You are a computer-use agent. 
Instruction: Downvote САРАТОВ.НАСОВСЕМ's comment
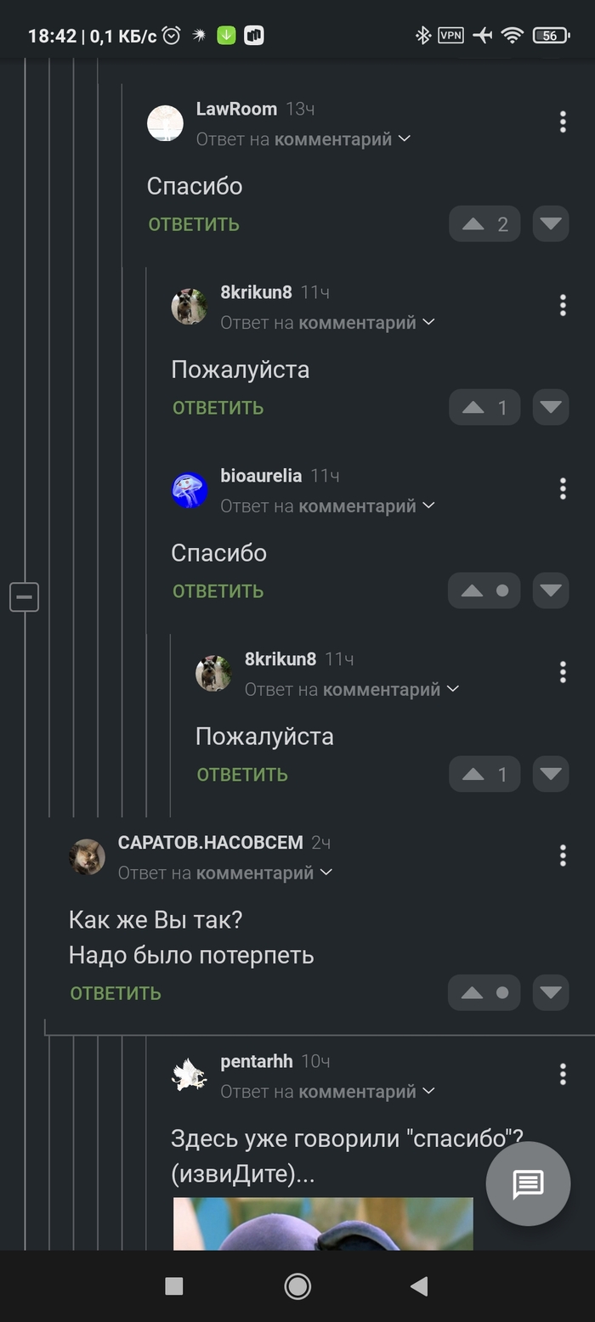(x=551, y=992)
